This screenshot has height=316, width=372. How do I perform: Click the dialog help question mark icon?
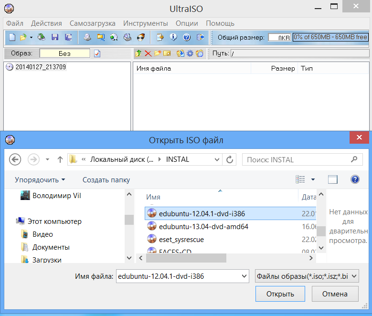[355, 179]
